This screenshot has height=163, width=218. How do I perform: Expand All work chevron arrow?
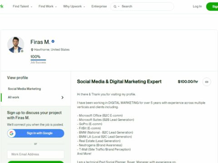click(x=62, y=97)
